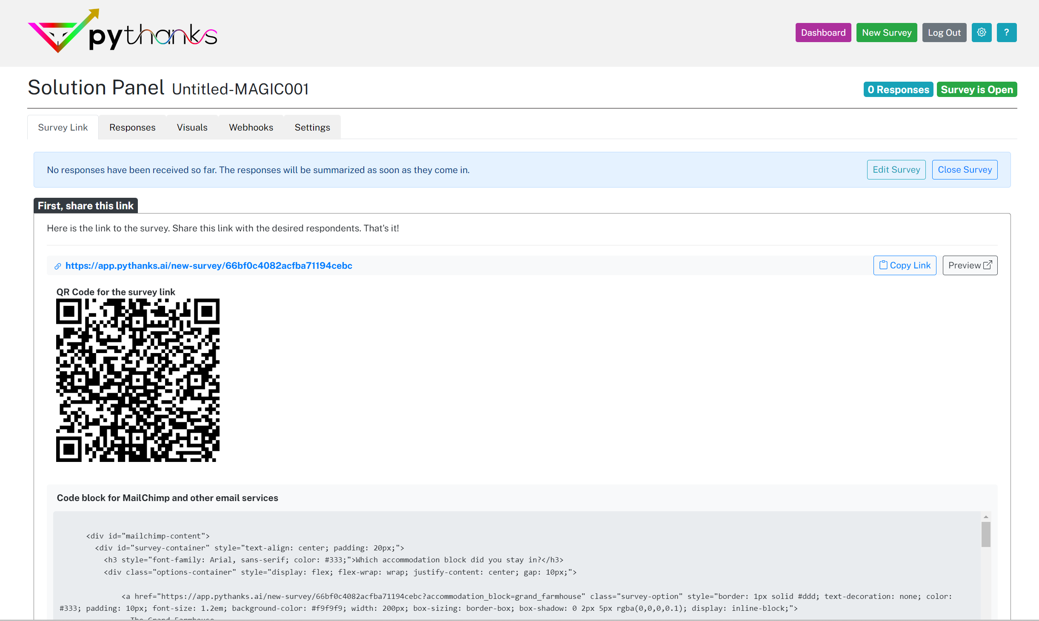Click the code block scrollbar thumb
The height and width of the screenshot is (621, 1039).
pos(986,534)
